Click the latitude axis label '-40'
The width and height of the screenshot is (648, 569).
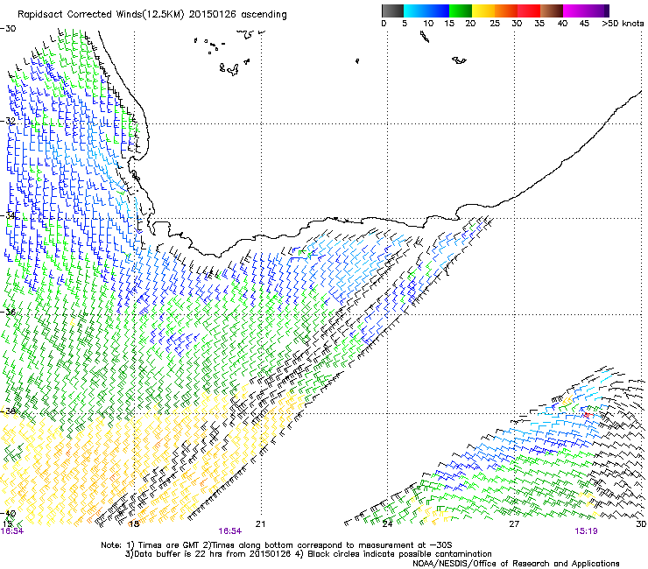click(8, 514)
